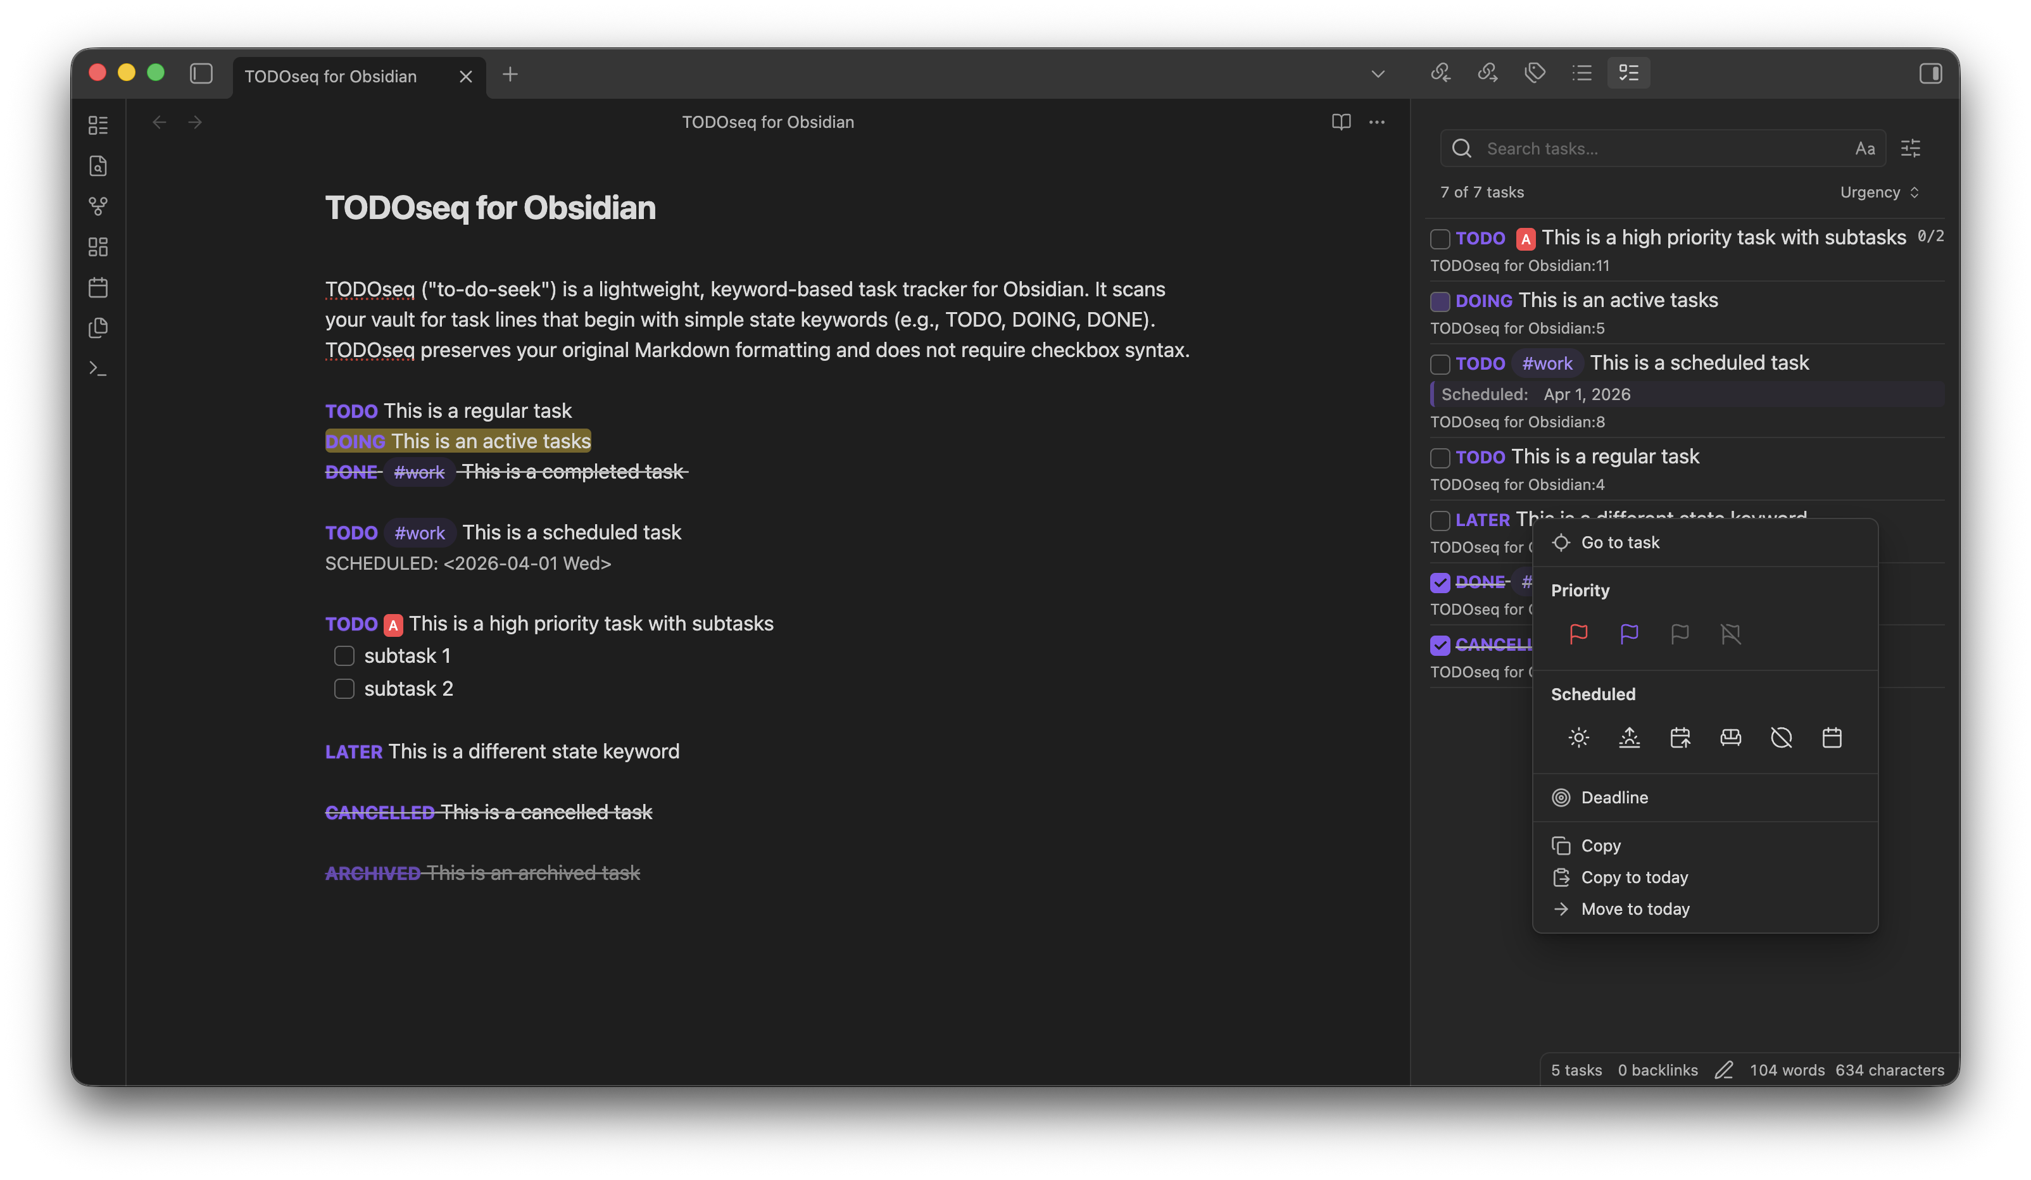2031x1180 pixels.
Task: Check the subtask 1 checkbox
Action: (344, 656)
